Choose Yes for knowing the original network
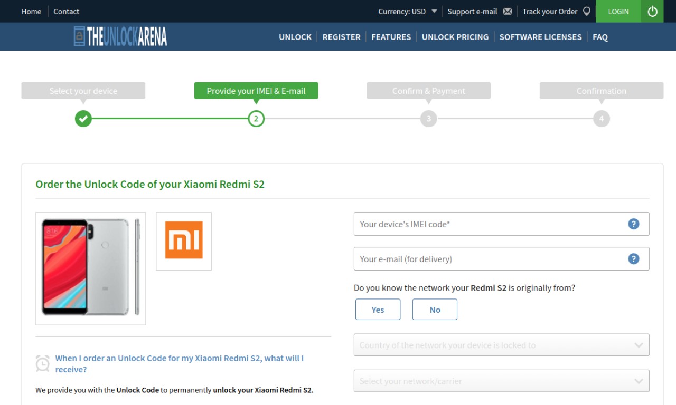 [x=378, y=310]
